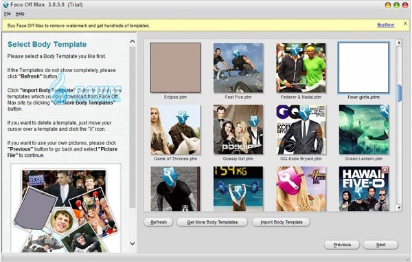Delete Hawaii Five-O template via red X icon

click(x=385, y=170)
